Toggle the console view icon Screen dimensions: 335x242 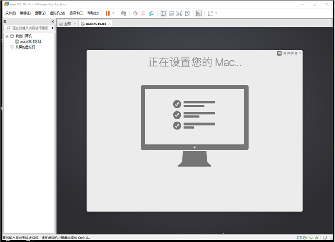tap(199, 13)
